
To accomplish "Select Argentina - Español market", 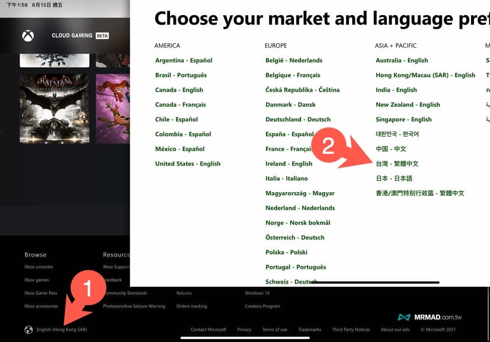I will [183, 60].
